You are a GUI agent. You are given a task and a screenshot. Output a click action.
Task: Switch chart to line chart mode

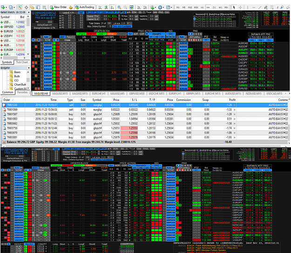[x=112, y=7]
